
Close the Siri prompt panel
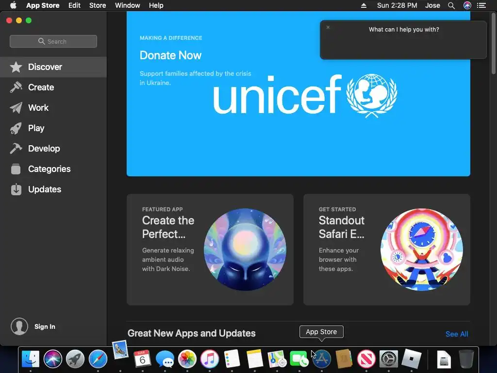click(328, 27)
